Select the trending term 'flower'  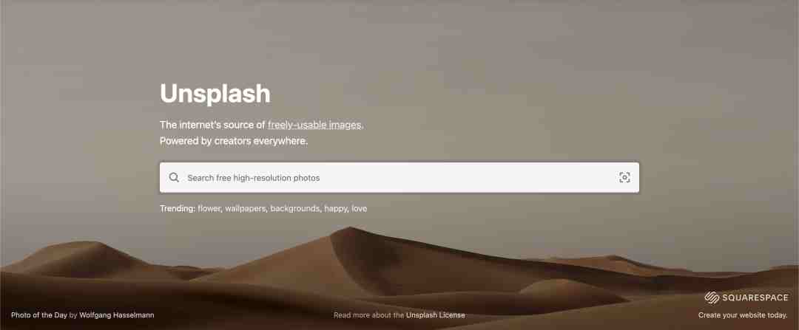(209, 208)
